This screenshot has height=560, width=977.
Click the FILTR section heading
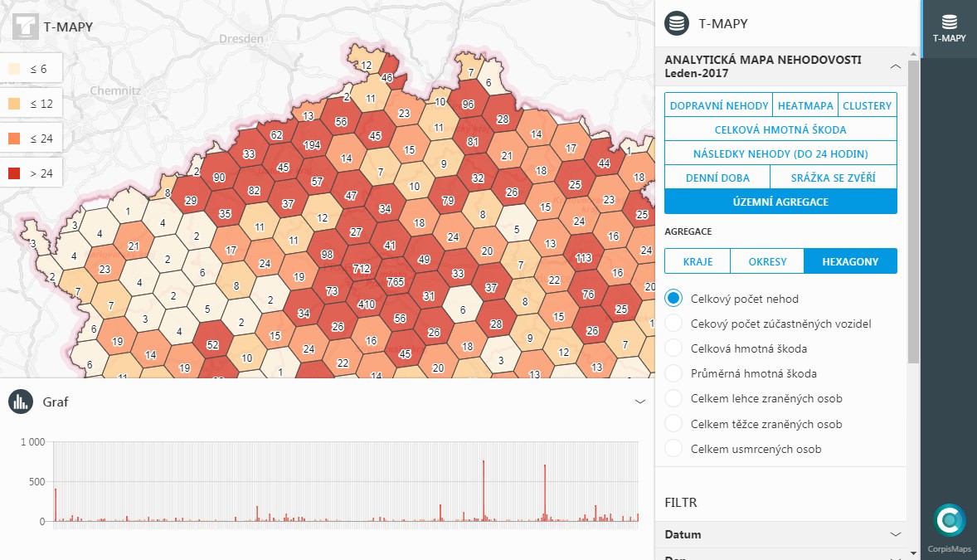tap(680, 502)
